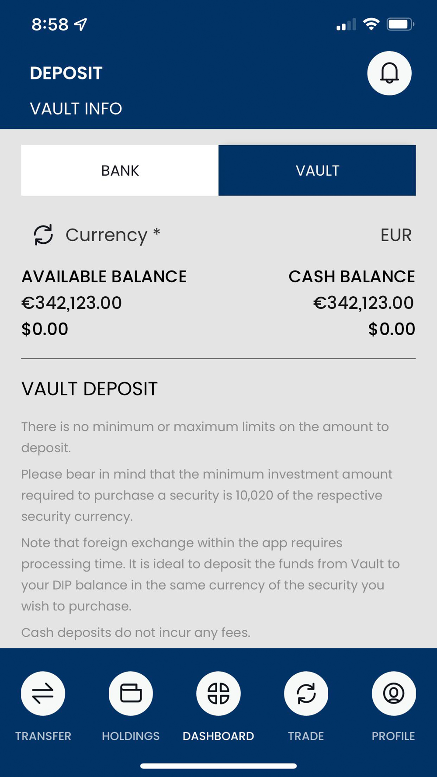
Task: Tap the location arrow in status bar
Action: [81, 24]
